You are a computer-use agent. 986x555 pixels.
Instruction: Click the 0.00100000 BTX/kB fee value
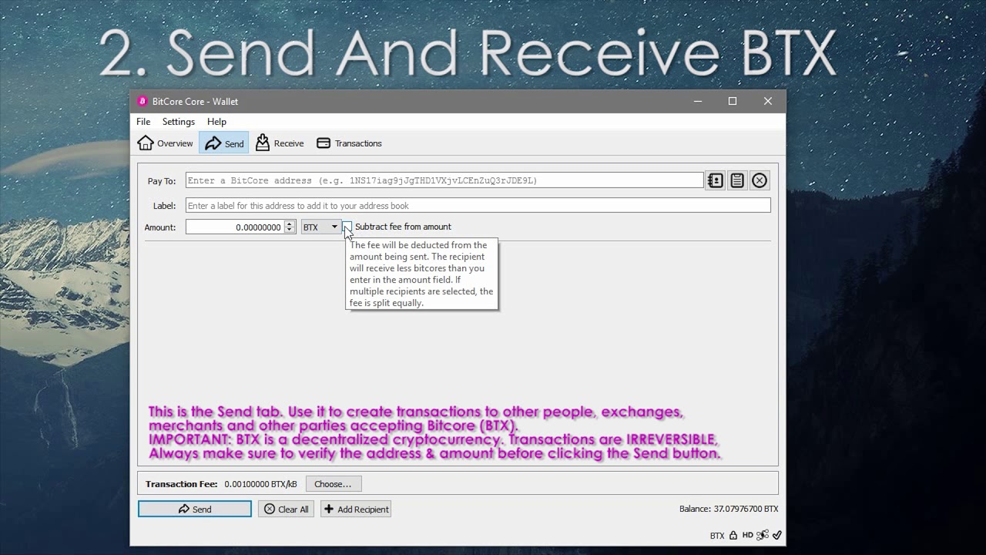coord(260,484)
